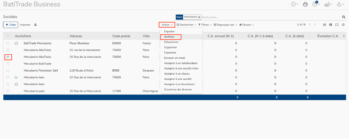
Task: Open the Rechercher dropdown
Action: pos(186,25)
